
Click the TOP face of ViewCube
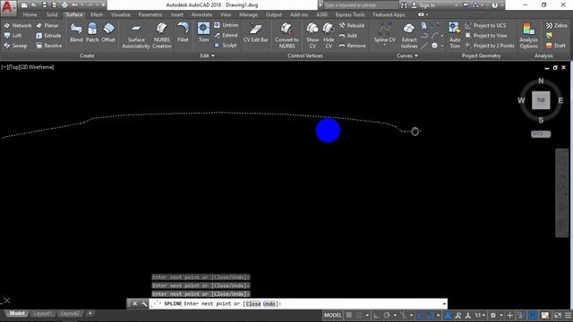pyautogui.click(x=541, y=100)
